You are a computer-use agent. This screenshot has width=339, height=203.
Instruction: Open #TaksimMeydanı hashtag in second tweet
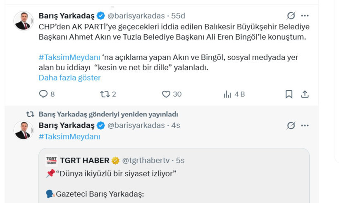(x=69, y=137)
